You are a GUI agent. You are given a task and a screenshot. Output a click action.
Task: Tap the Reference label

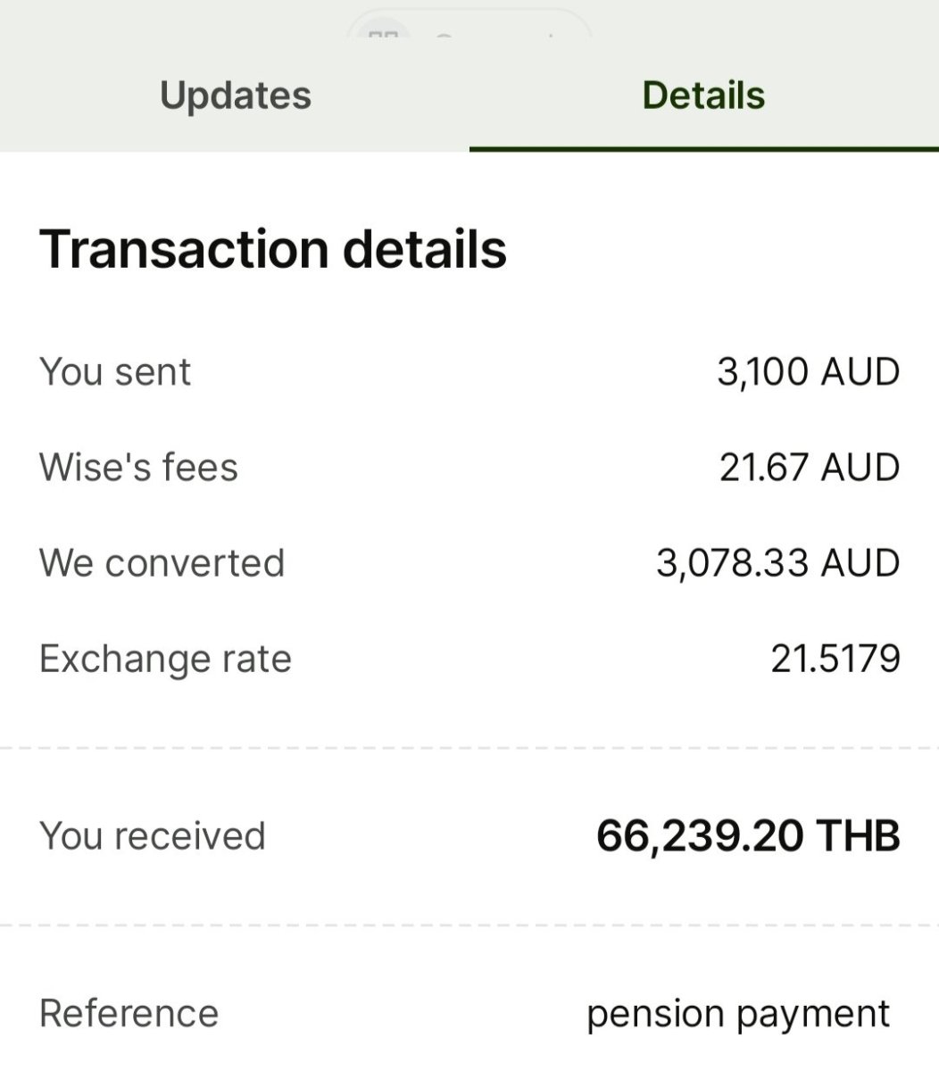[129, 1014]
